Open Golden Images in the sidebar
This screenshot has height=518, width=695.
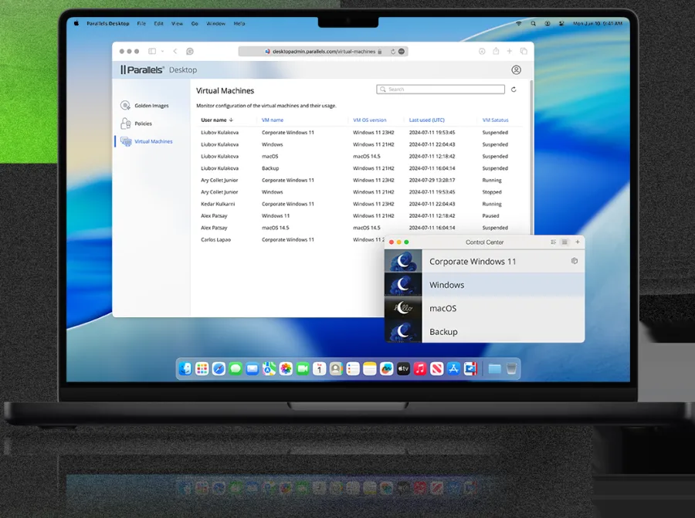[144, 106]
